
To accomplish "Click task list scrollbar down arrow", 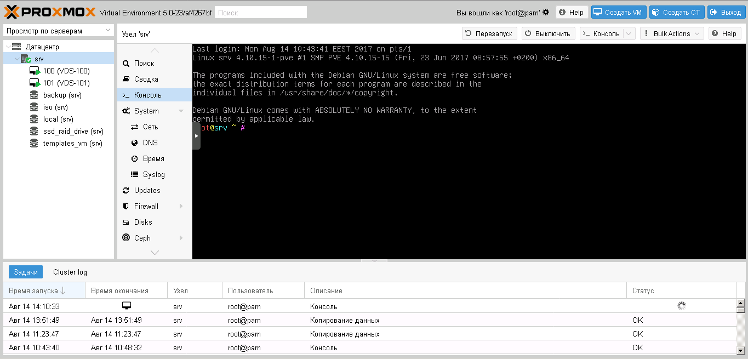I will pyautogui.click(x=741, y=350).
